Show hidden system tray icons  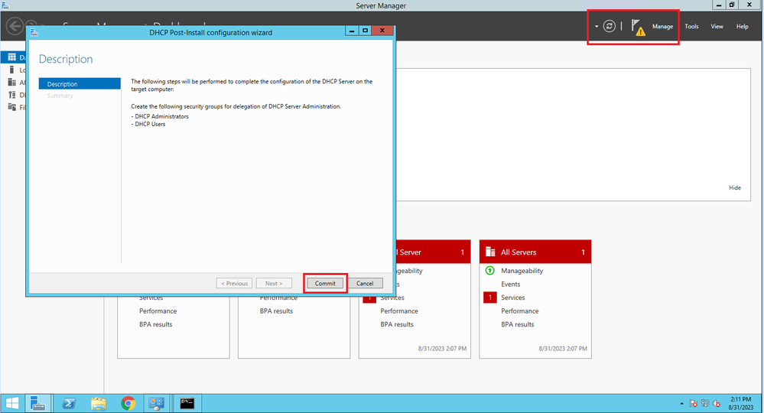coord(682,403)
